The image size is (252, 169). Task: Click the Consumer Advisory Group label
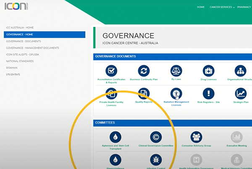pos(196,146)
